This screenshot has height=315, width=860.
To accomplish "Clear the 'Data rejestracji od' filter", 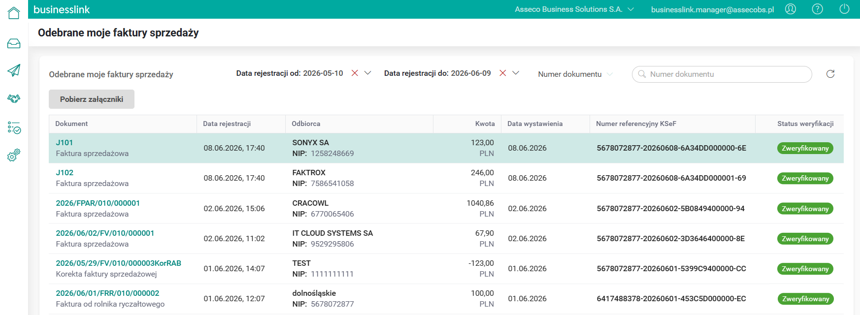I will click(355, 73).
